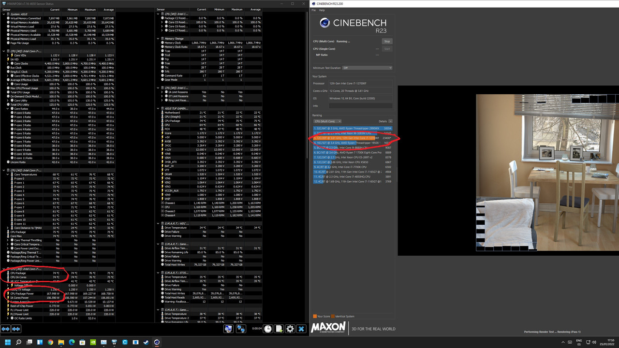The image size is (619, 348).
Task: Click the Info input field
Action: pos(360,106)
